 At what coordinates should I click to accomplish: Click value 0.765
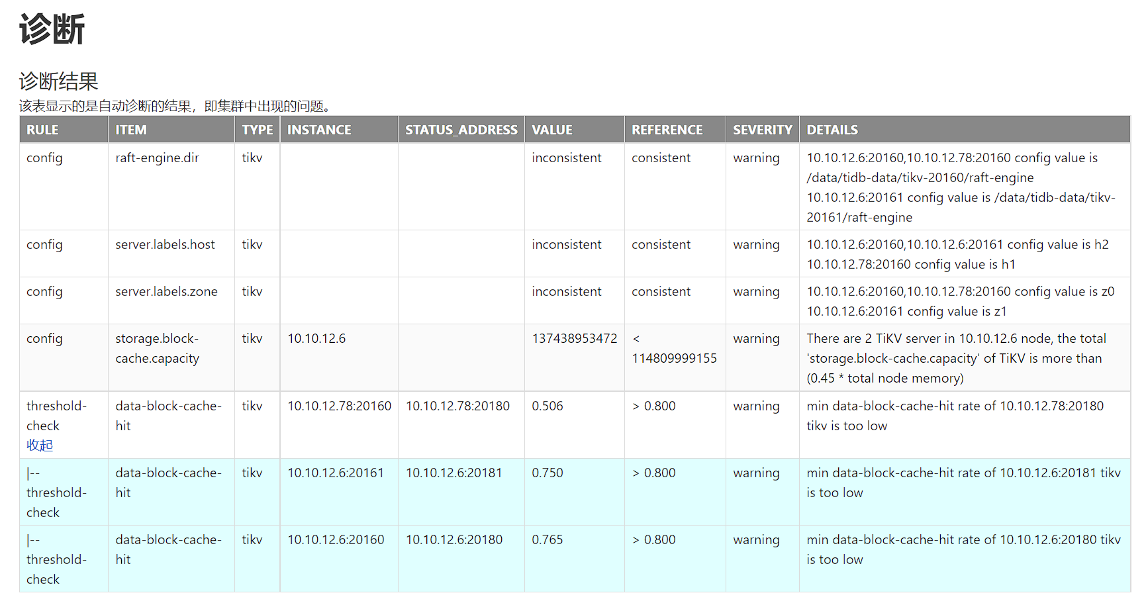(548, 540)
